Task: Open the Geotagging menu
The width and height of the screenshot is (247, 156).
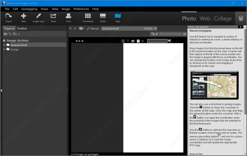Action: pyautogui.click(x=29, y=9)
